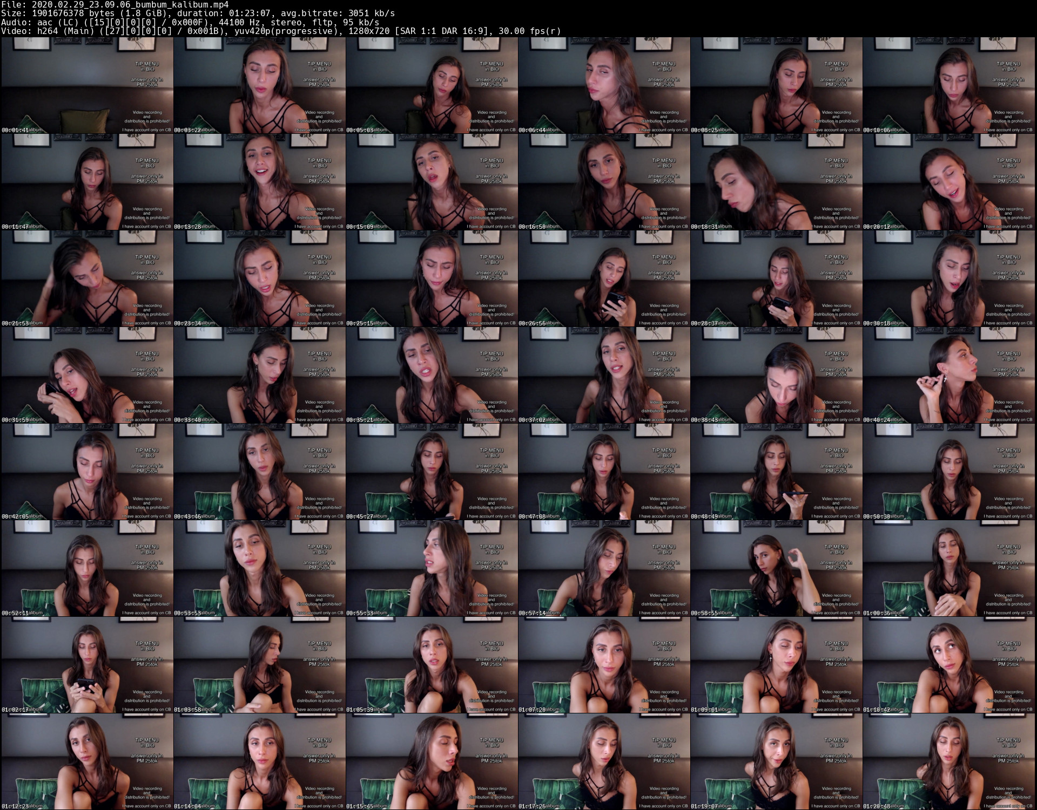
Task: Click the Video codec info line
Action: (281, 31)
